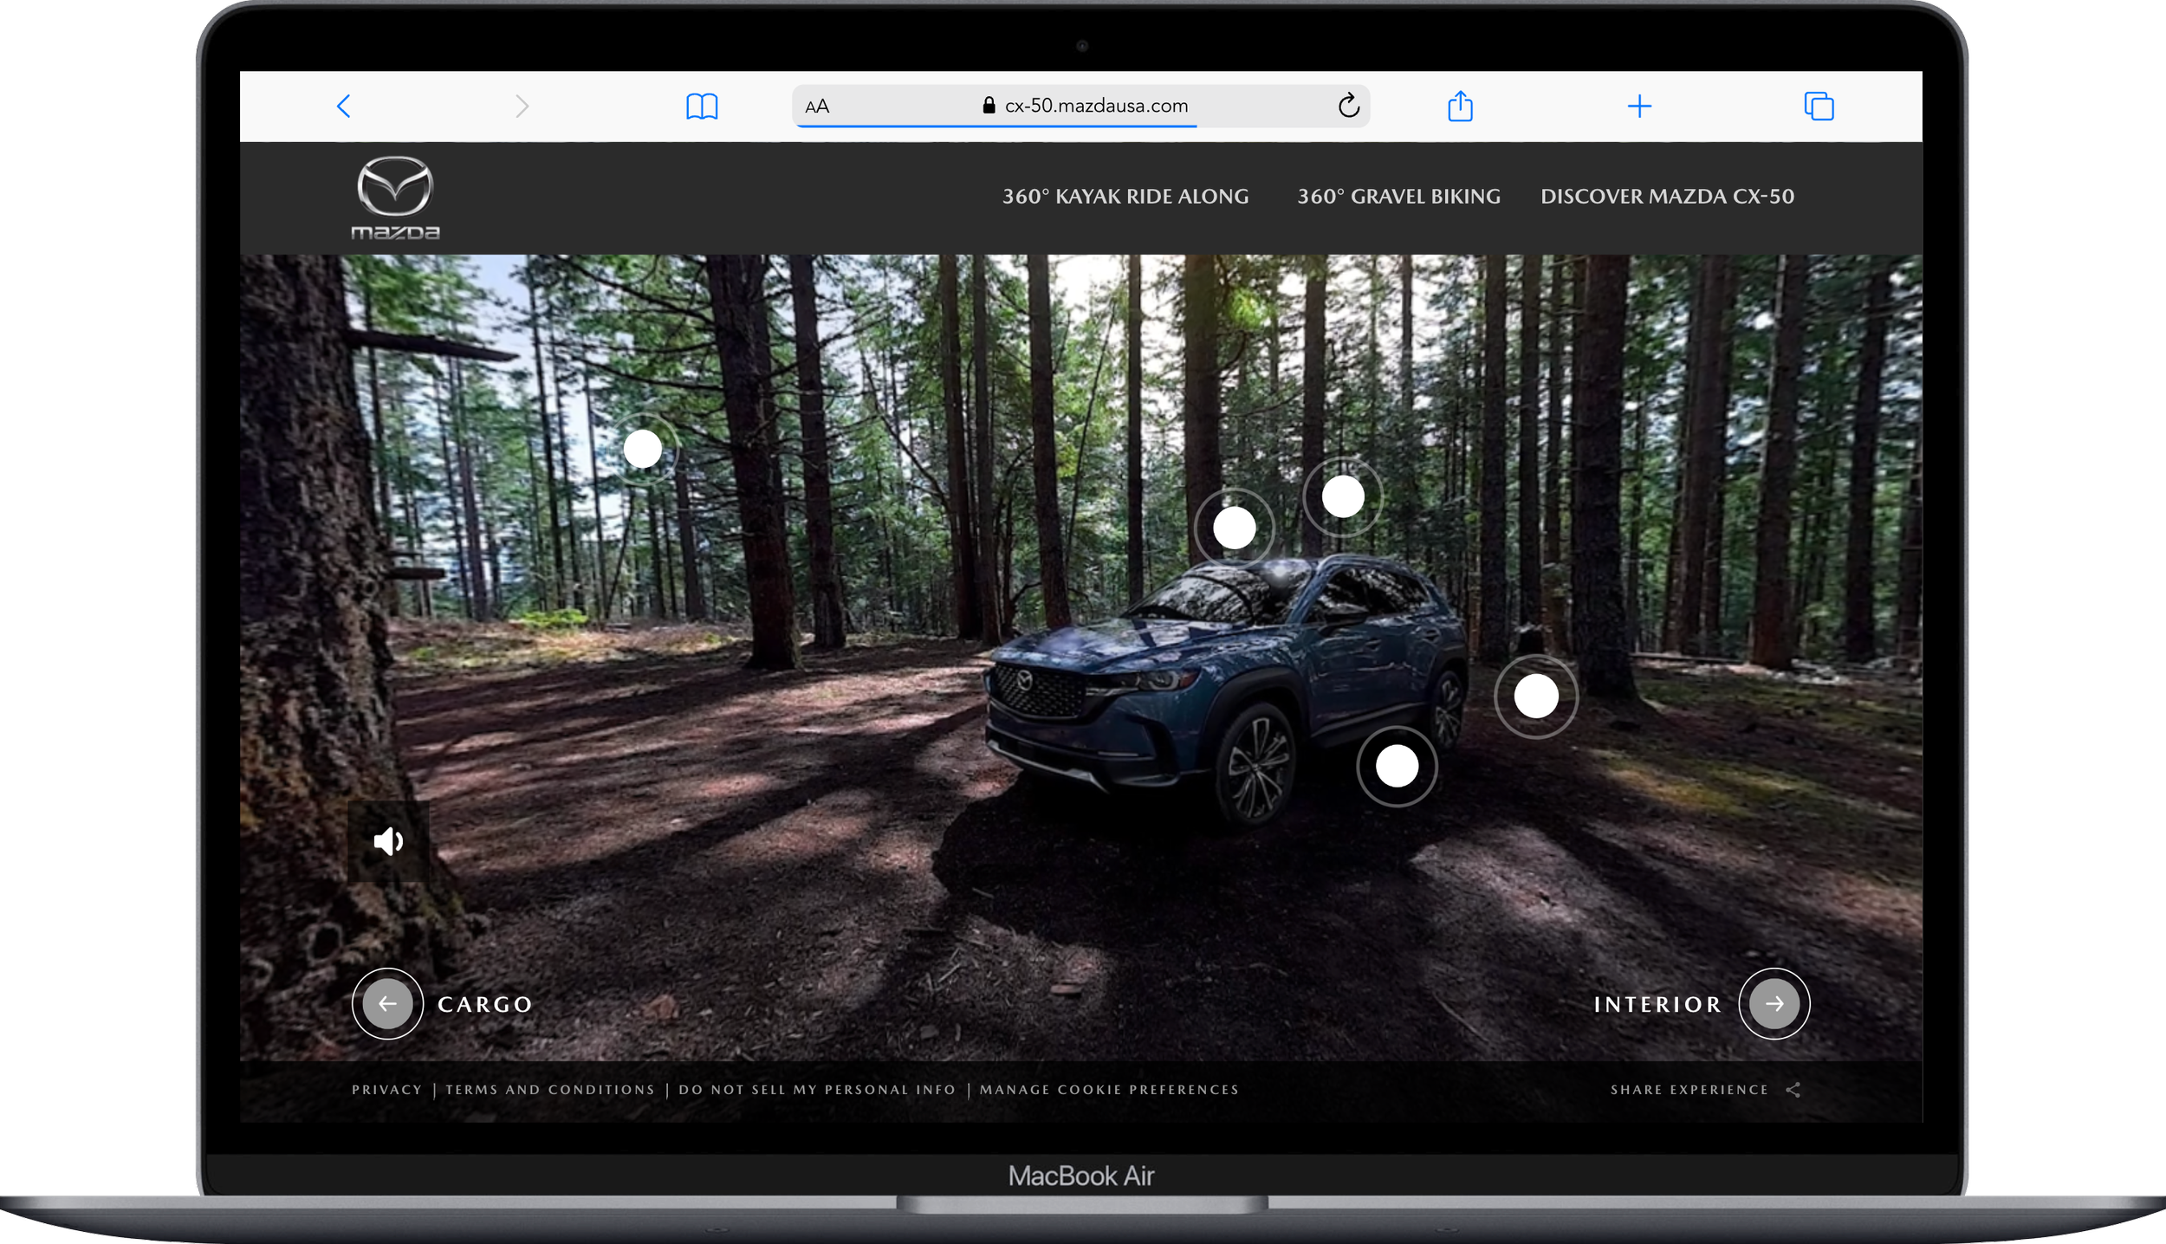2166x1244 pixels.
Task: Select the hotspot behind the car's rear
Action: (x=1535, y=696)
